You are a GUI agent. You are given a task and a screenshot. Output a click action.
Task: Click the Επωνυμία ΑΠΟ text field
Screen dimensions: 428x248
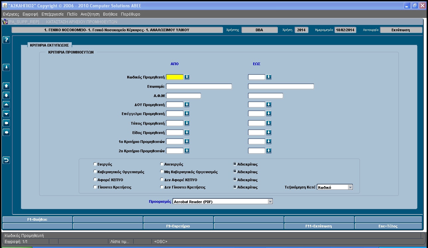click(199, 86)
